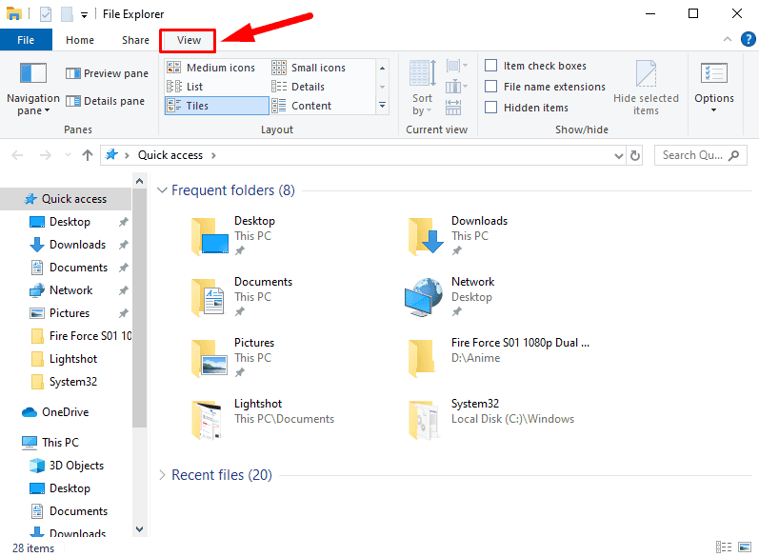Collapse the Frequent folders group
Viewport: 759px width, 557px height.
[162, 190]
